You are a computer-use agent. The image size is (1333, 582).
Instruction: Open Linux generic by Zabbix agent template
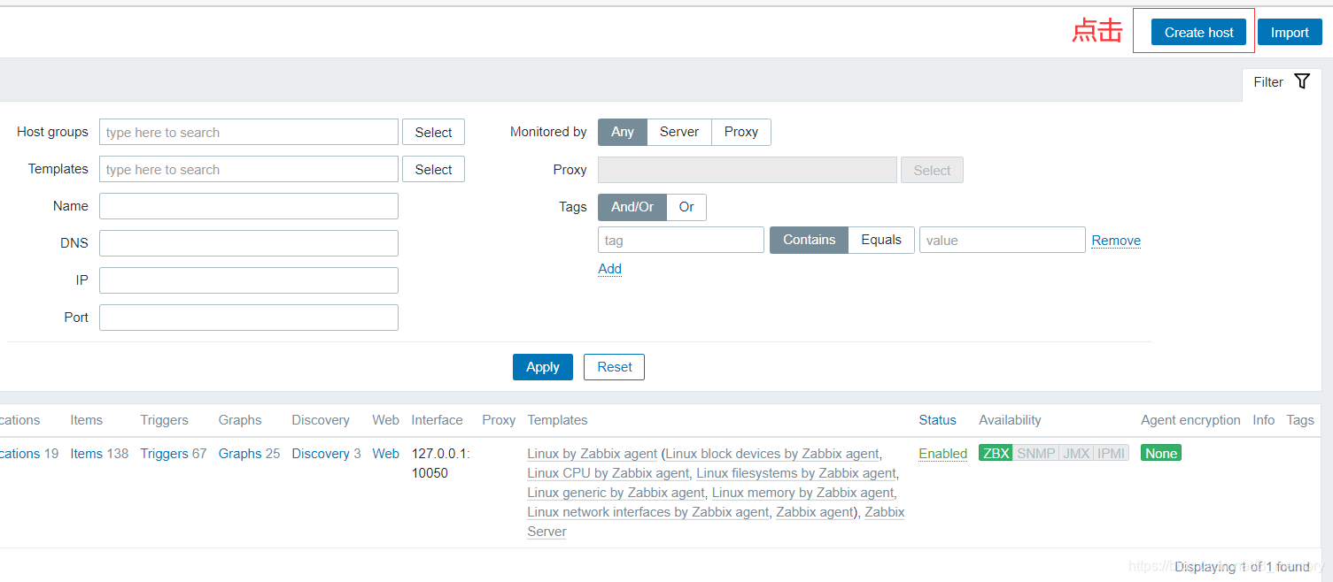616,493
